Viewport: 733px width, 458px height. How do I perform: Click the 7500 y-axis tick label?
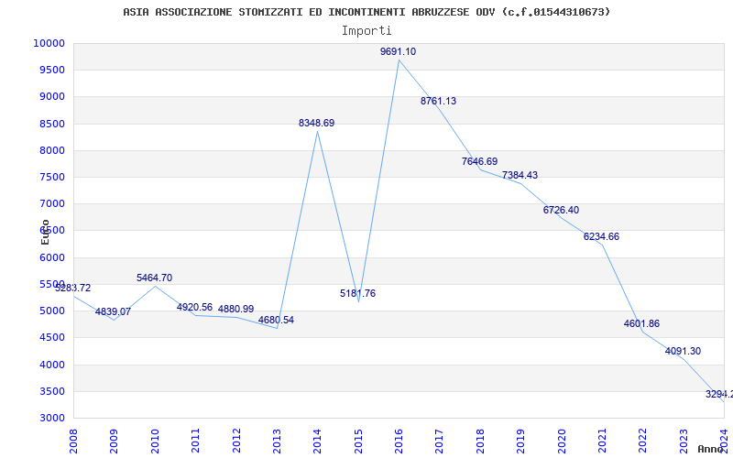(x=51, y=177)
